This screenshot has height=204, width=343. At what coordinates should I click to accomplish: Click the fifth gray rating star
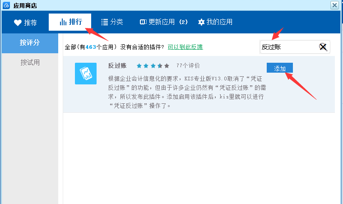[x=167, y=66]
